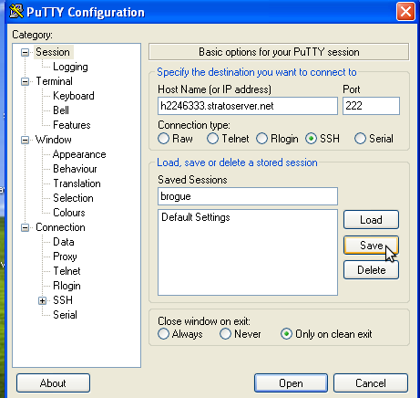
Task: Open the Bell settings category
Action: click(x=61, y=110)
